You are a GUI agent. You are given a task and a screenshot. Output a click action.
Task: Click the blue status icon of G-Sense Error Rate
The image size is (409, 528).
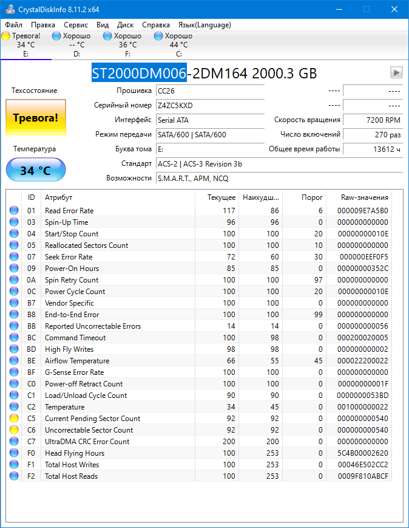(14, 372)
